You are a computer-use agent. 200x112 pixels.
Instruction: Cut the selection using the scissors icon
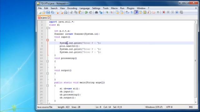72,12
